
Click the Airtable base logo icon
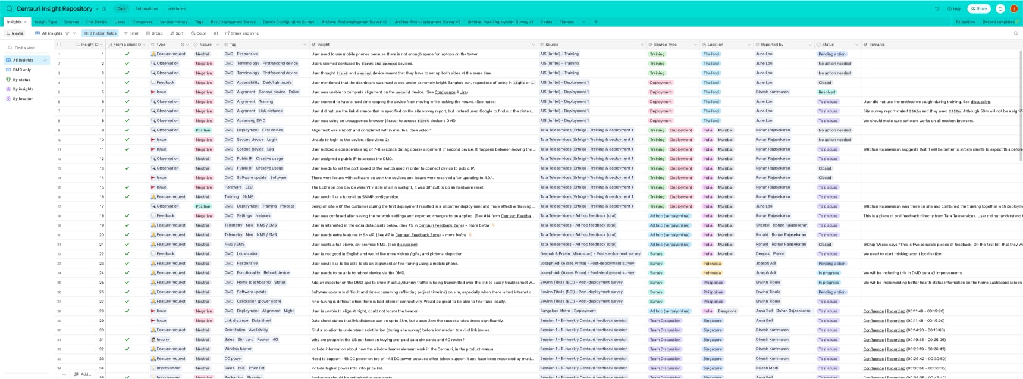9,9
